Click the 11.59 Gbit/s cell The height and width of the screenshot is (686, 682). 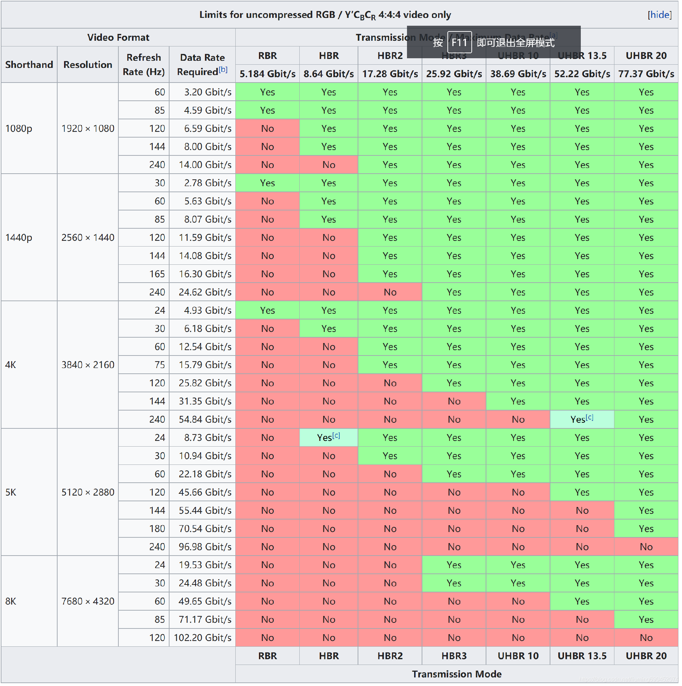pos(202,237)
